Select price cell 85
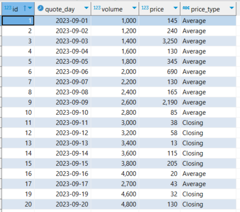Screen dimensions: 240x212 [160, 113]
